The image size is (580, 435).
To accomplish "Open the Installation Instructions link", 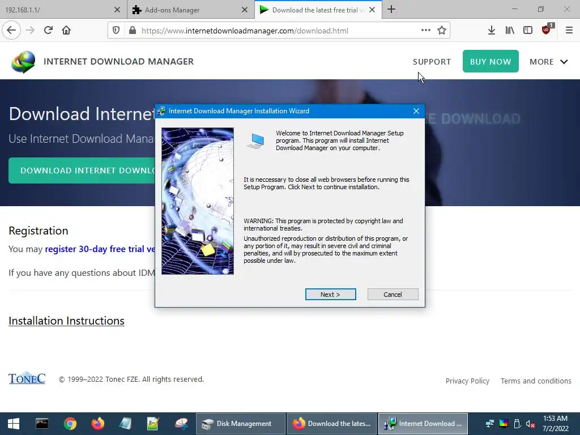I will [x=67, y=321].
